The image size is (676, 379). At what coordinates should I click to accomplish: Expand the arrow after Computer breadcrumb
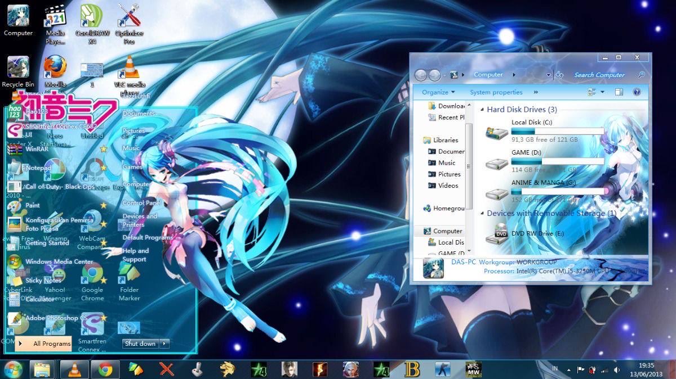(x=514, y=75)
